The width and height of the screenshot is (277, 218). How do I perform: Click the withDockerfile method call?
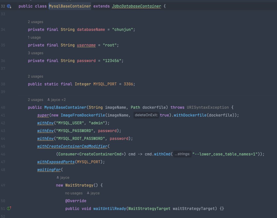(190, 115)
